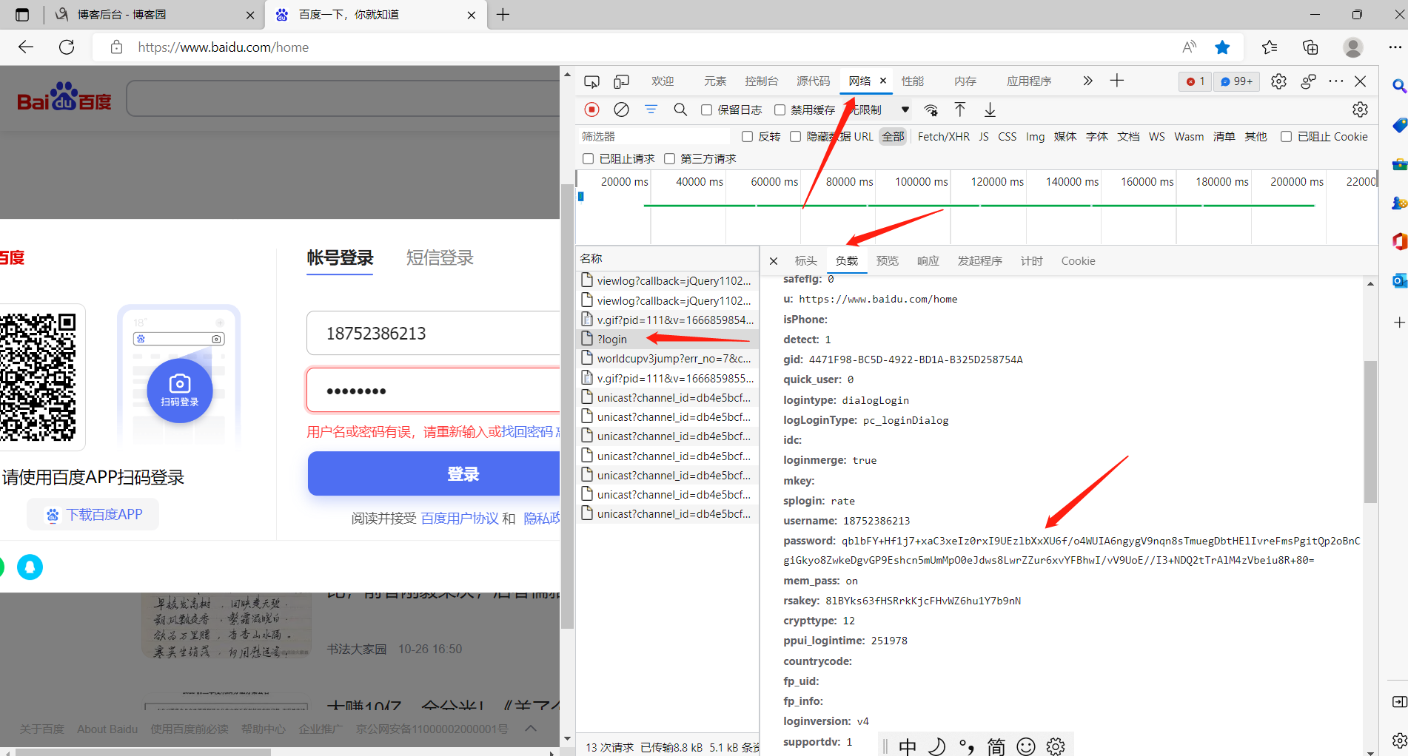Open the 响应 request tab

[x=928, y=261]
